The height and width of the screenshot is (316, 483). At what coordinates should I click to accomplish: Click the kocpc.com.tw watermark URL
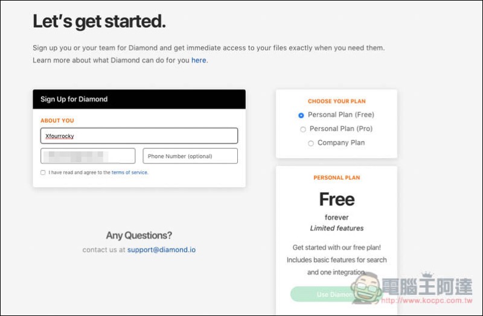pos(427,300)
